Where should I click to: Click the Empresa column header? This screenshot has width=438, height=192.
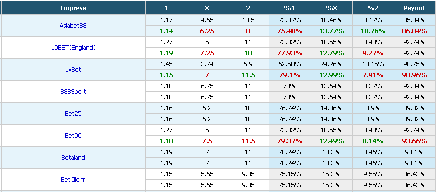[x=73, y=8]
